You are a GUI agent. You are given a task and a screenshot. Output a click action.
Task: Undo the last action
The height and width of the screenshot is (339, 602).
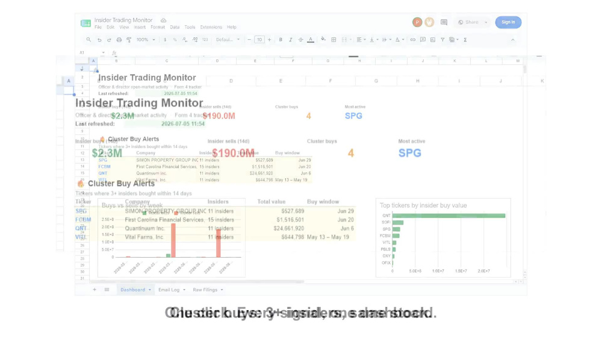coord(99,40)
